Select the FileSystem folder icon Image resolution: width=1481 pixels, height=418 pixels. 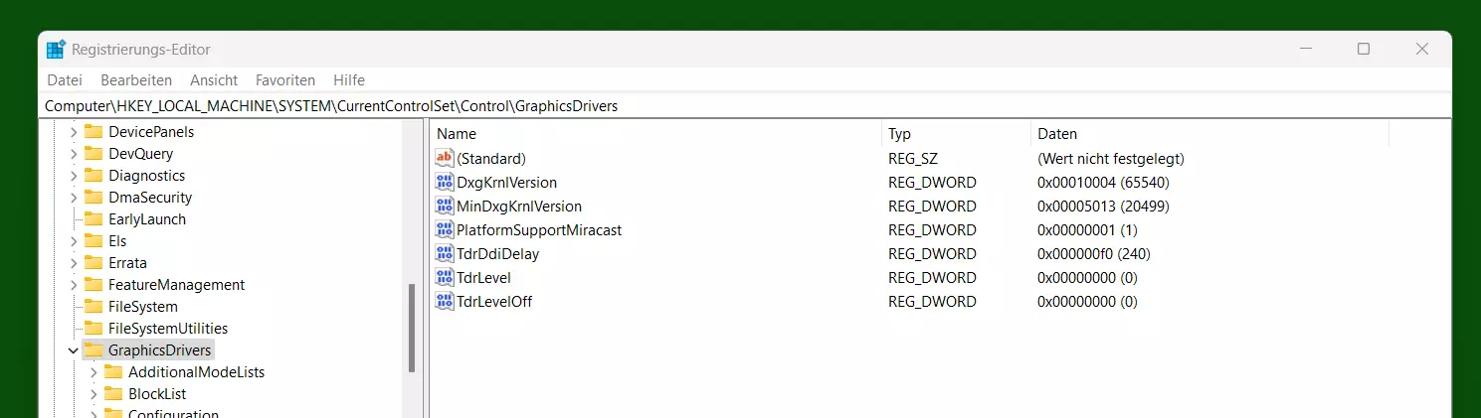[x=93, y=307]
